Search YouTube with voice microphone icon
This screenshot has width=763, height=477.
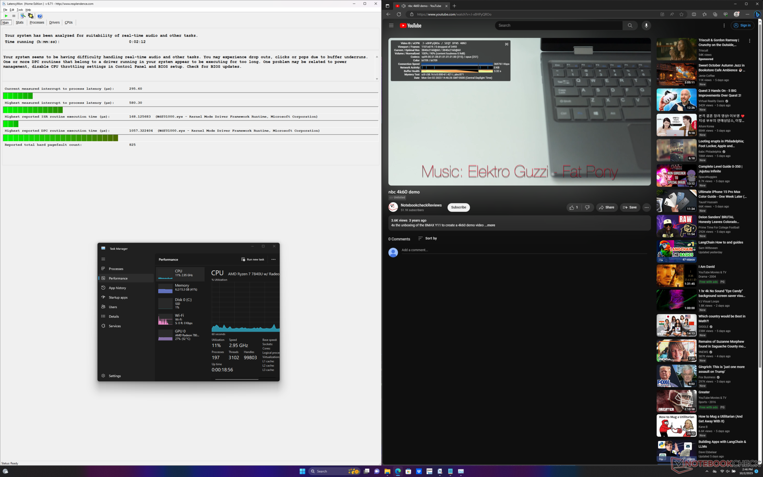point(646,25)
